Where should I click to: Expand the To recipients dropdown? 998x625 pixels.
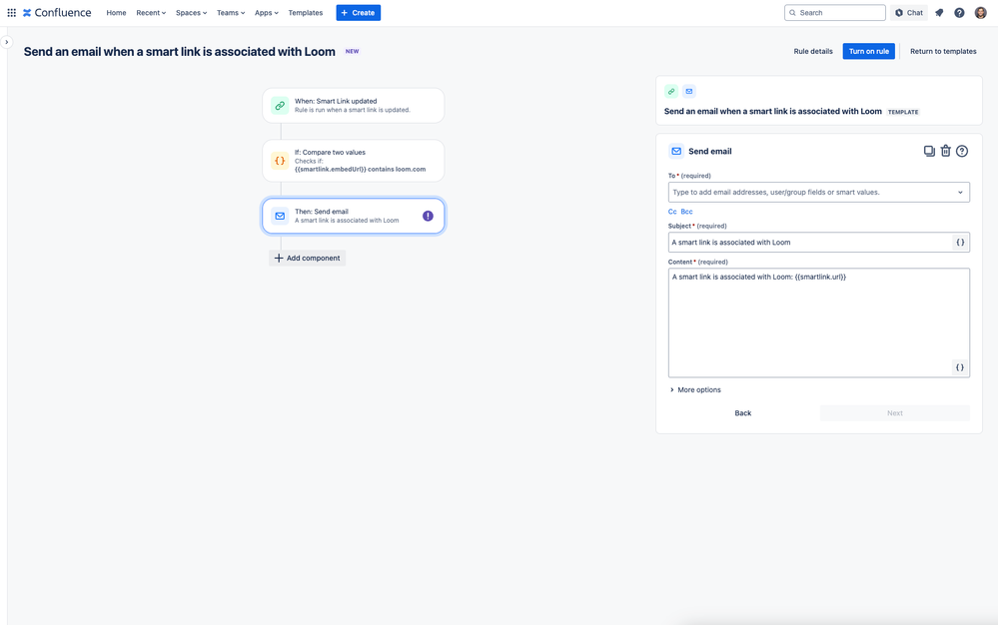pos(960,192)
